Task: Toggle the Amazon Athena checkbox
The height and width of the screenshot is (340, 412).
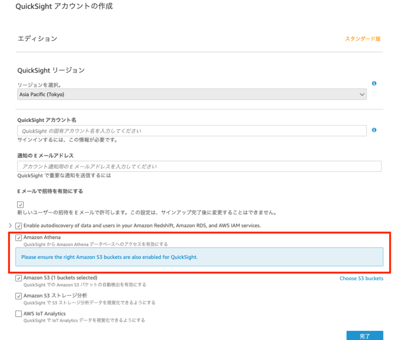Action: point(19,238)
